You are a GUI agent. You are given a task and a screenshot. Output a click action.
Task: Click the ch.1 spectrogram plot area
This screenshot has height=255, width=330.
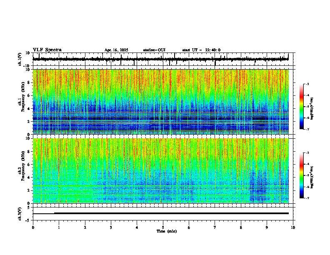[x=161, y=102]
